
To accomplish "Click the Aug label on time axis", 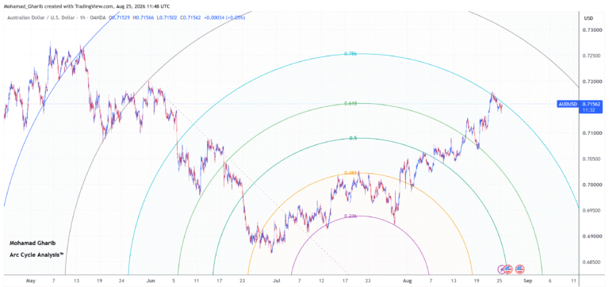I will pos(407,280).
